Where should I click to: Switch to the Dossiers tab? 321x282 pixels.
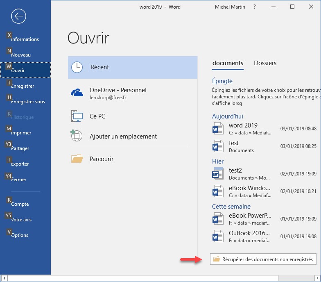coord(265,63)
